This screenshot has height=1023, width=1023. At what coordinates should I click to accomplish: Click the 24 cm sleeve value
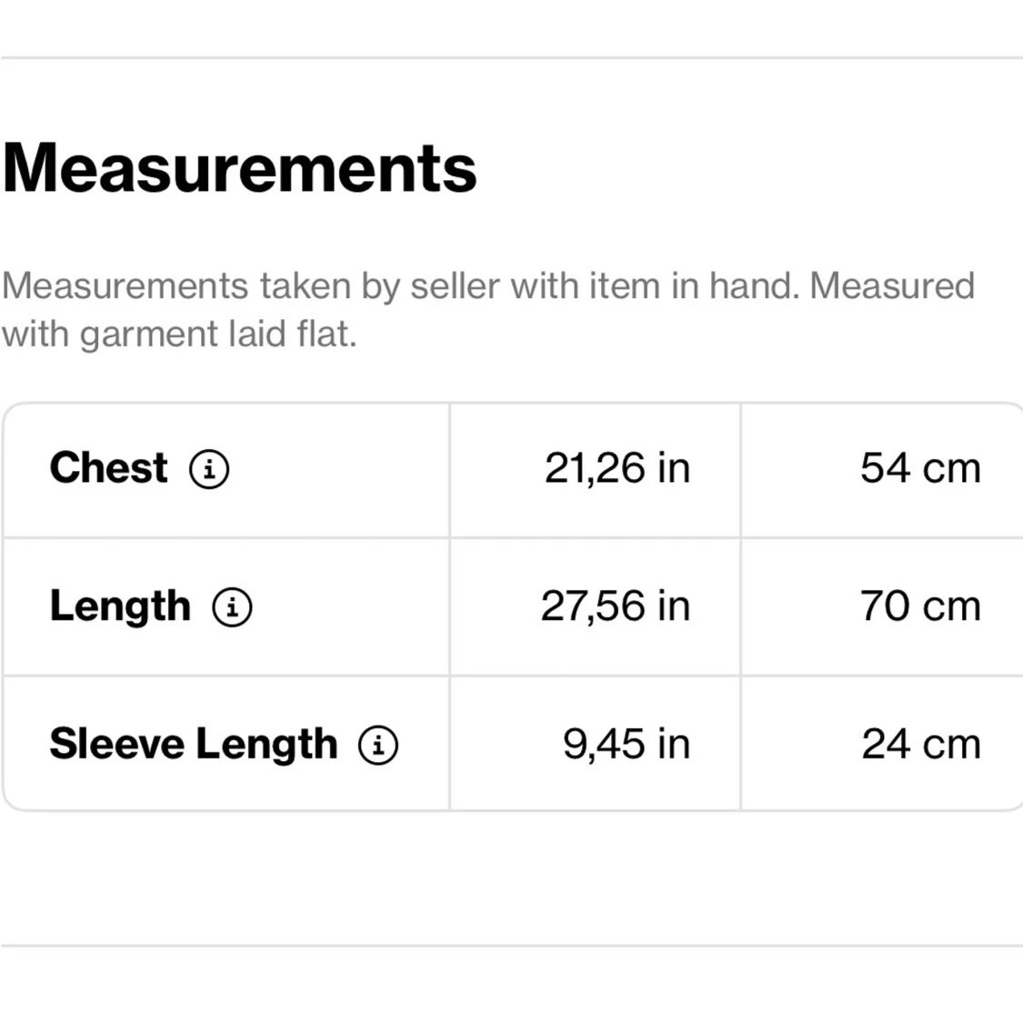click(920, 744)
